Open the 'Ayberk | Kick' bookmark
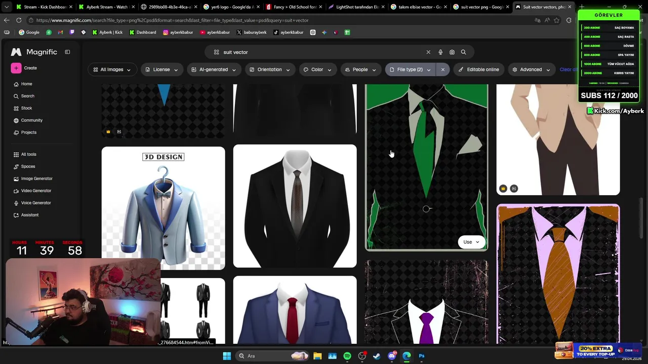The image size is (648, 364). (107, 32)
